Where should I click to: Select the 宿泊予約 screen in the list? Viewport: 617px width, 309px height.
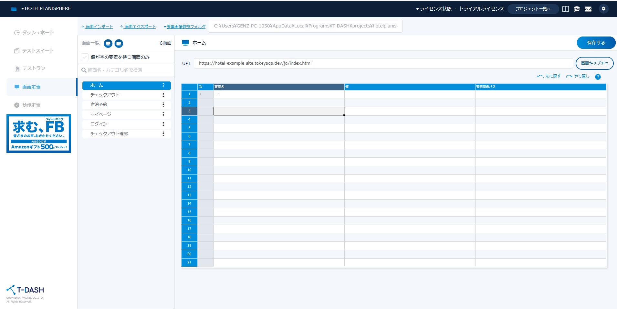[x=127, y=105]
